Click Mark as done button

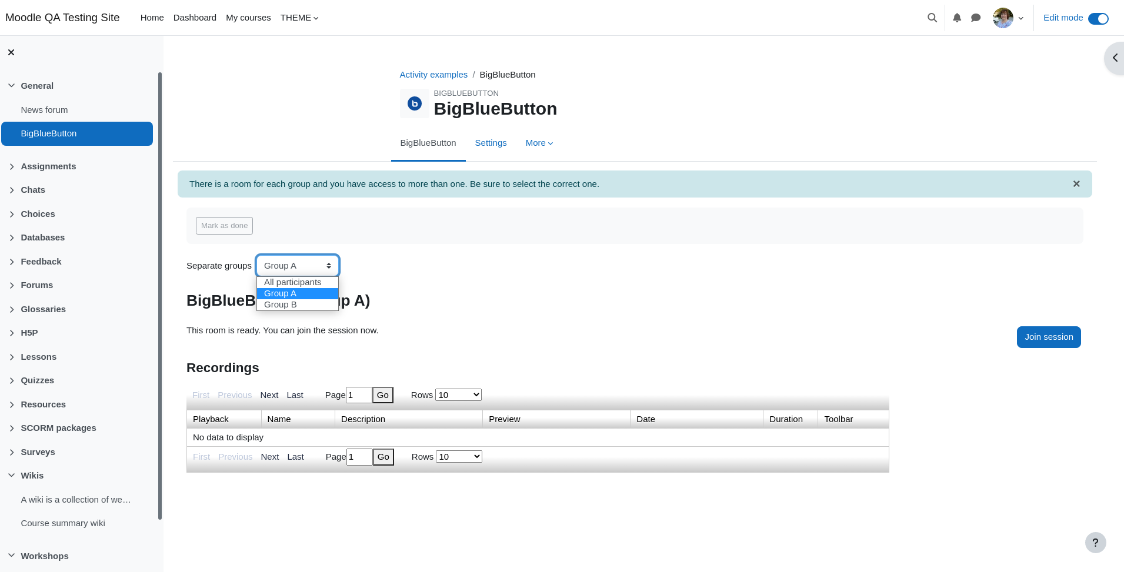(224, 226)
